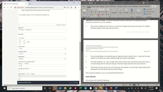Click the Chrome address bar URL
Image resolution: width=163 pixels, height=92 pixels.
[39, 7]
